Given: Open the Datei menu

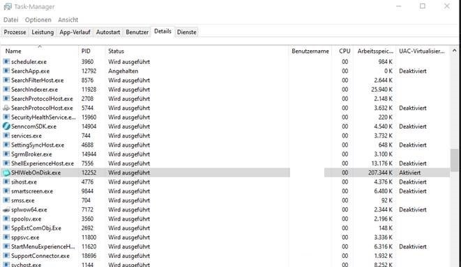Looking at the screenshot, I should tap(11, 19).
